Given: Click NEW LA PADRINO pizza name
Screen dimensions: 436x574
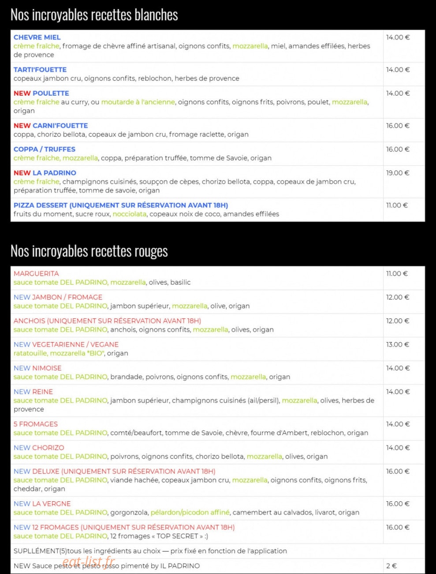Looking at the screenshot, I should click(x=45, y=173).
